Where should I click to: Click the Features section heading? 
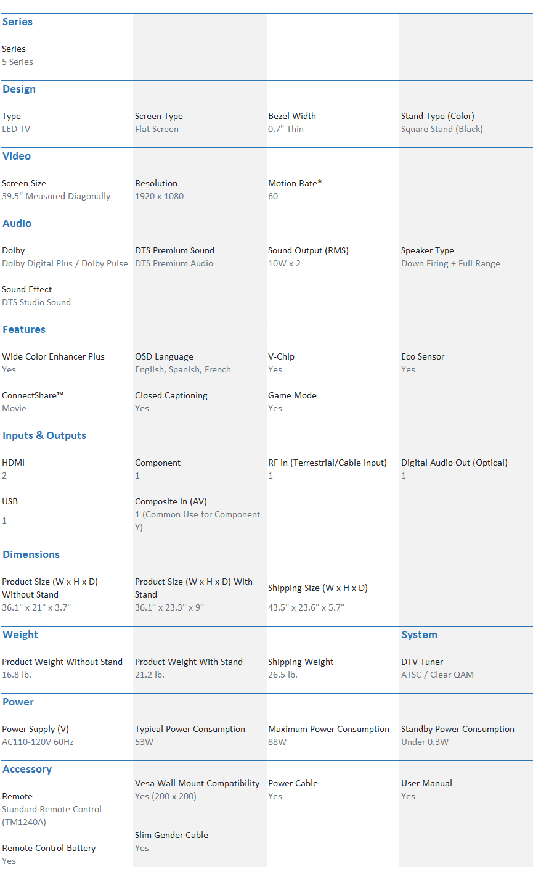coord(24,330)
